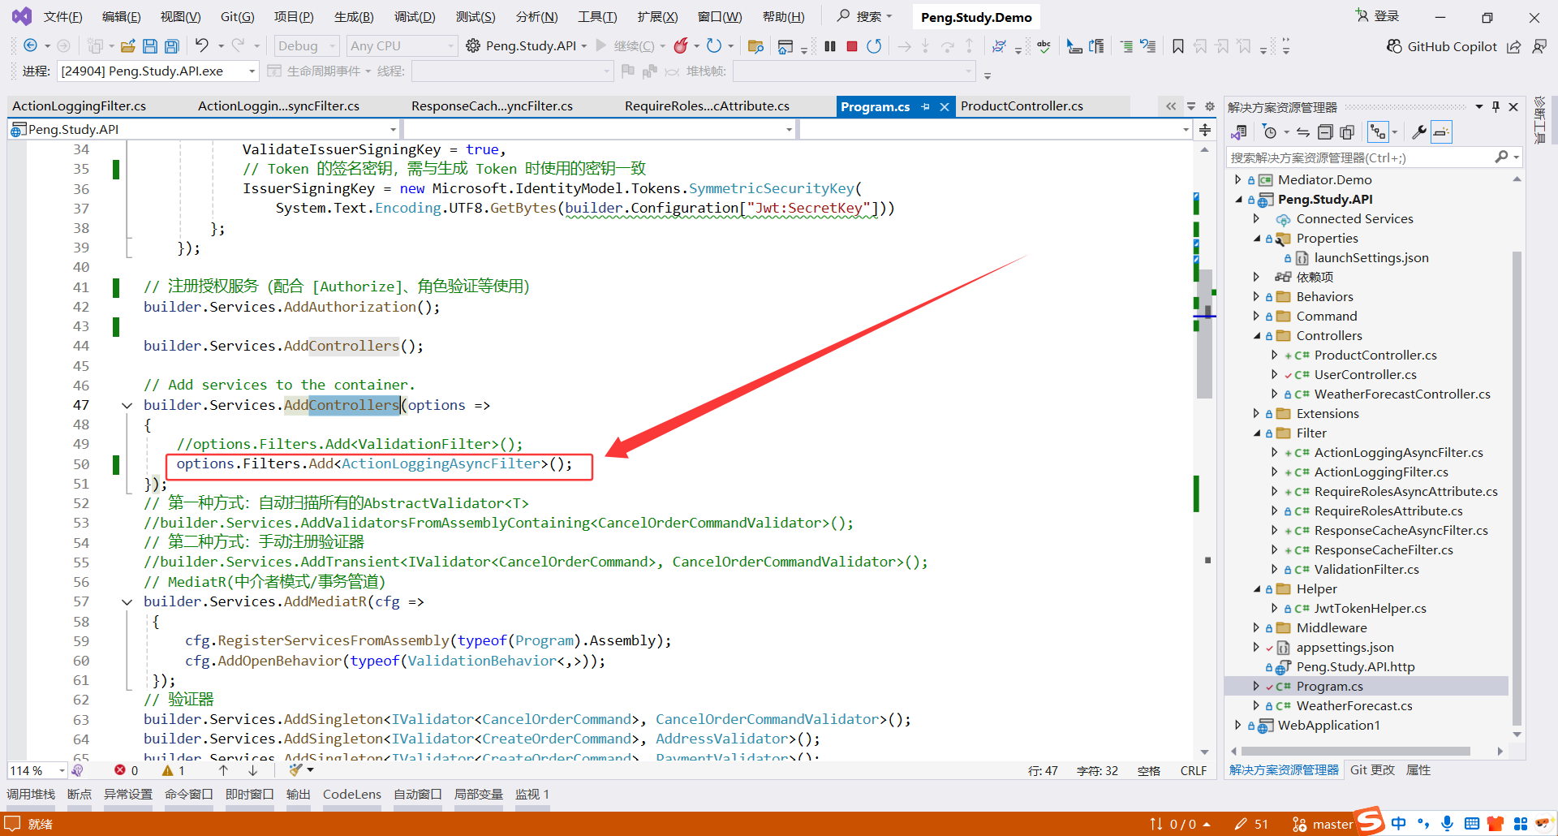Toggle file nesting view button
The width and height of the screenshot is (1558, 836).
(x=1378, y=131)
